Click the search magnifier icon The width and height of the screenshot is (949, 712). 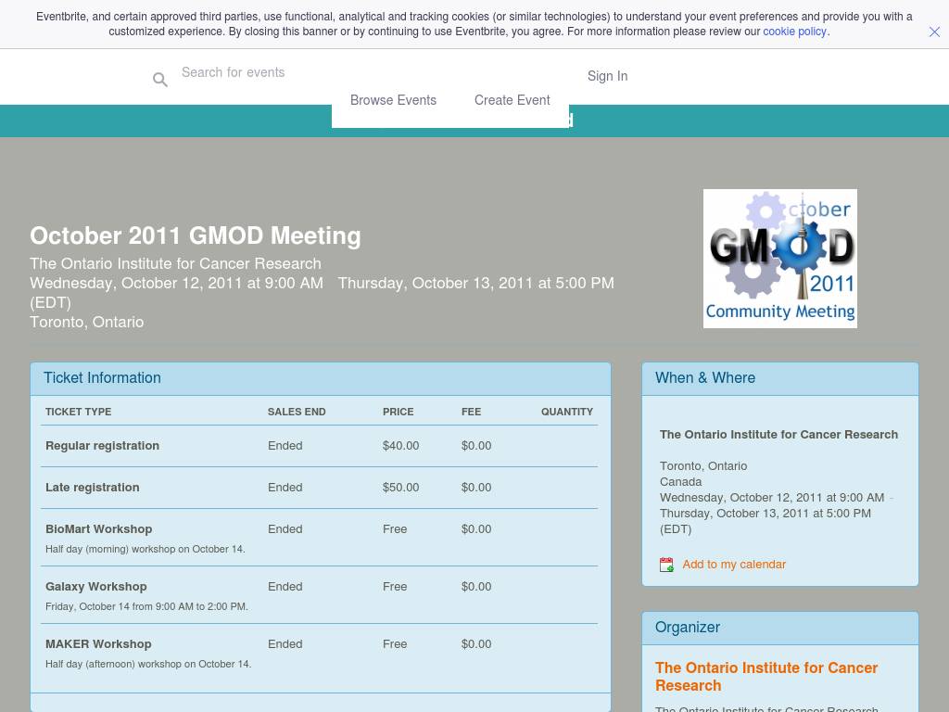click(160, 81)
